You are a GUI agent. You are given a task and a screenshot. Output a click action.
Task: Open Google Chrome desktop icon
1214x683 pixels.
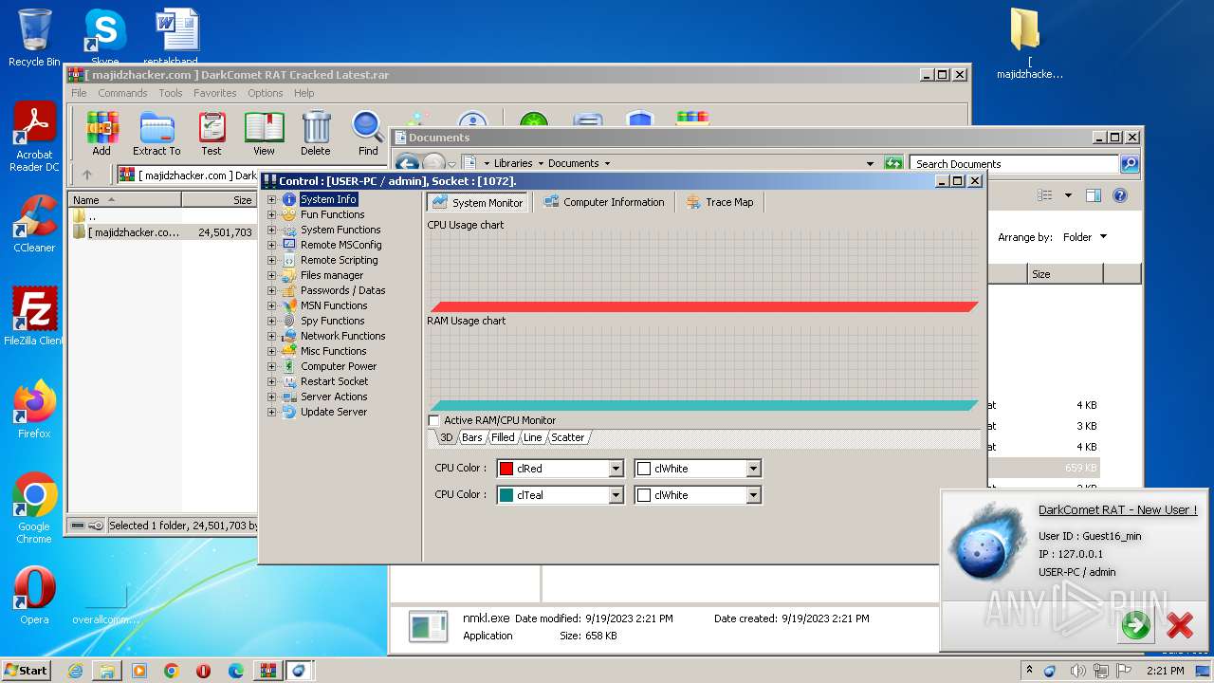tap(34, 508)
